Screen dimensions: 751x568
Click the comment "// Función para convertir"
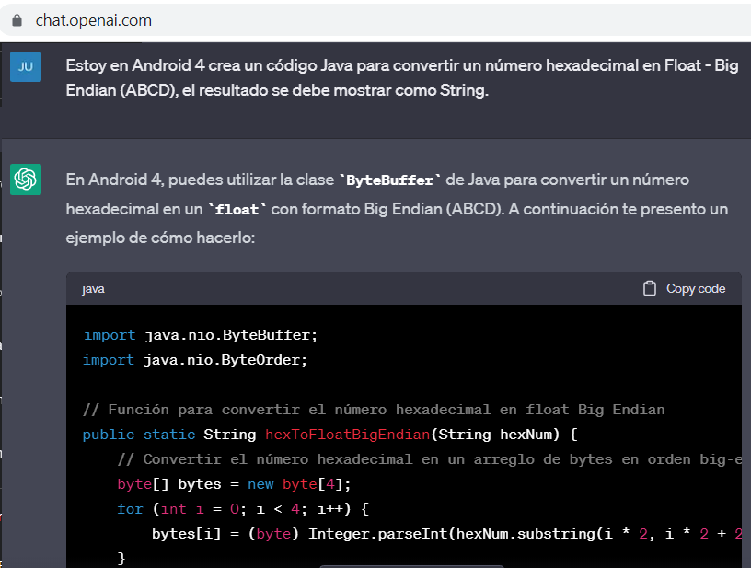pyautogui.click(x=374, y=410)
